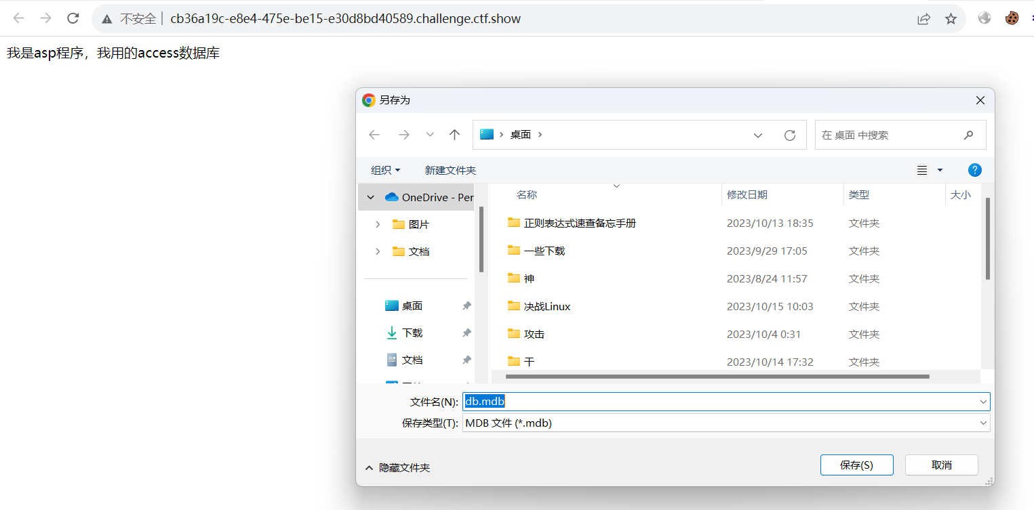
Task: Click the browser forward arrow
Action: click(46, 18)
